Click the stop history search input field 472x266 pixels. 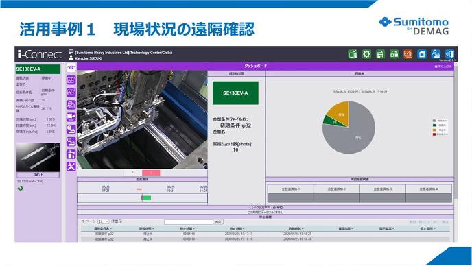point(189,222)
